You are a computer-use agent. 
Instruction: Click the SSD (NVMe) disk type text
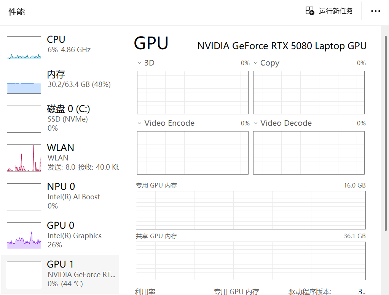[68, 119]
